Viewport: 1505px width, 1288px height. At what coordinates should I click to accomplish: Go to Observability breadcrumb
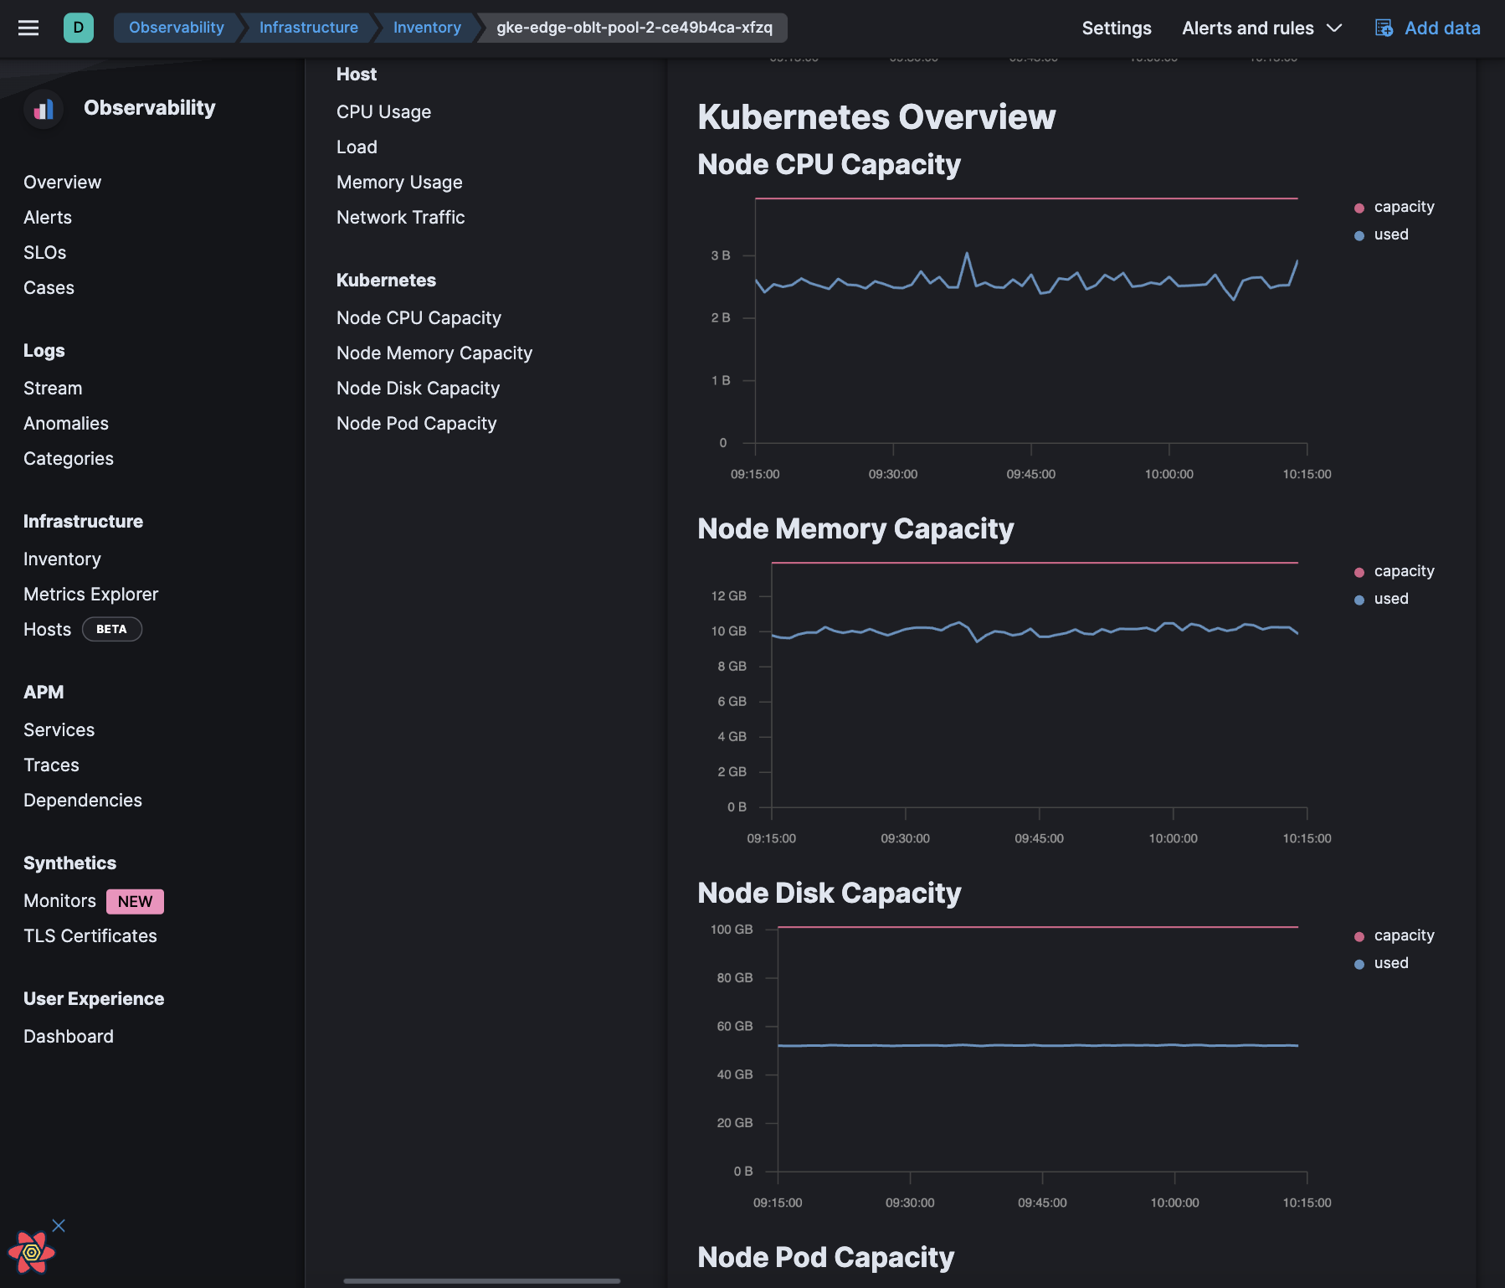pos(177,28)
